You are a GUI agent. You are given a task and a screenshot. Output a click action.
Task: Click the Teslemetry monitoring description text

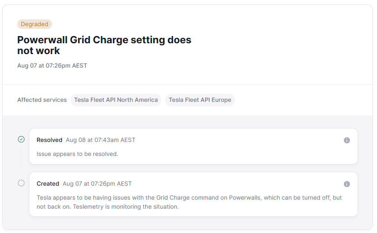[189, 202]
